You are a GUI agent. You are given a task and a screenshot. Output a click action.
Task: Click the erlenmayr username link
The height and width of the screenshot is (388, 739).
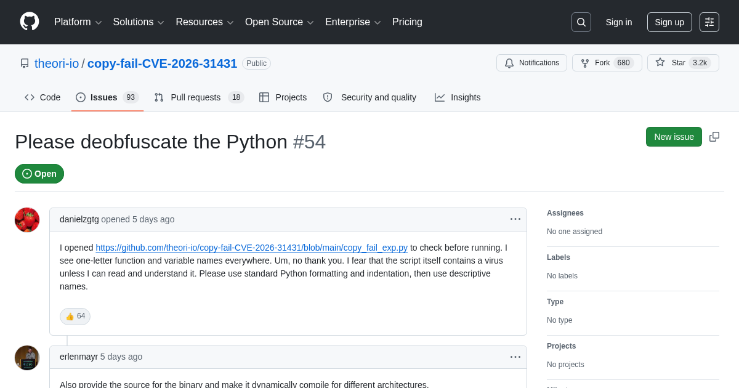coord(79,357)
